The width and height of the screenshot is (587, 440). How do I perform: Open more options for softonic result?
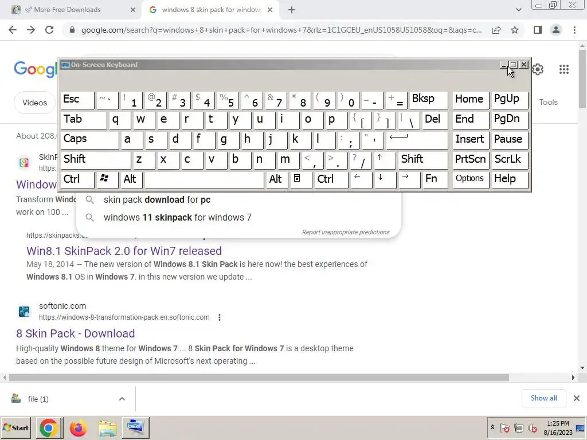(220, 317)
